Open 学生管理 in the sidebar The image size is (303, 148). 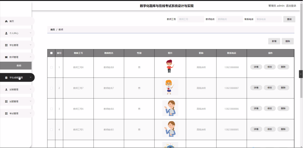(17, 45)
